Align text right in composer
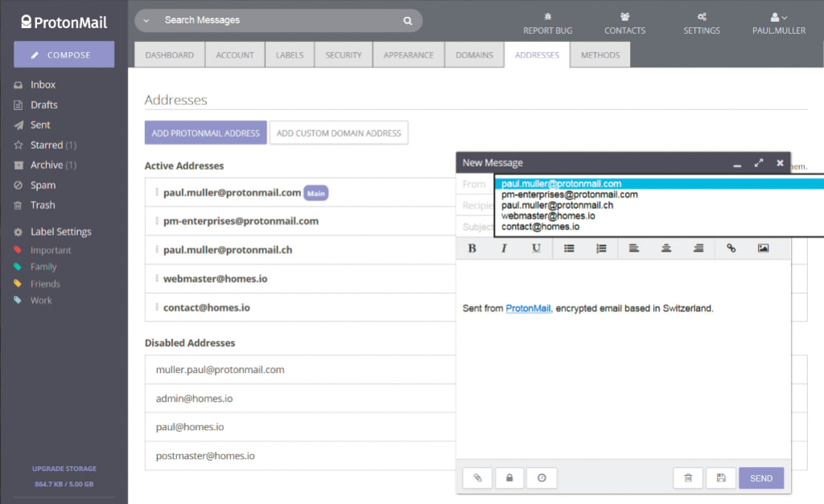824x504 pixels. pyautogui.click(x=698, y=248)
